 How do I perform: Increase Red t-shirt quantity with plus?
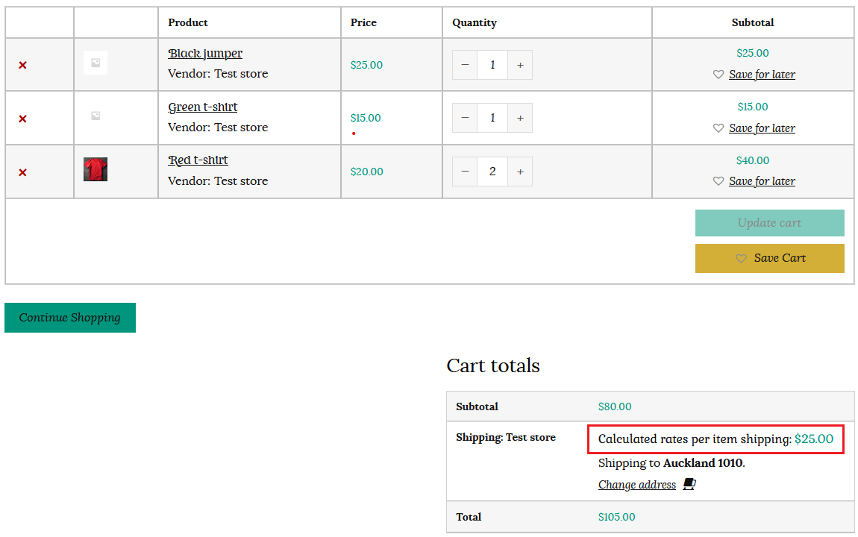pos(520,172)
